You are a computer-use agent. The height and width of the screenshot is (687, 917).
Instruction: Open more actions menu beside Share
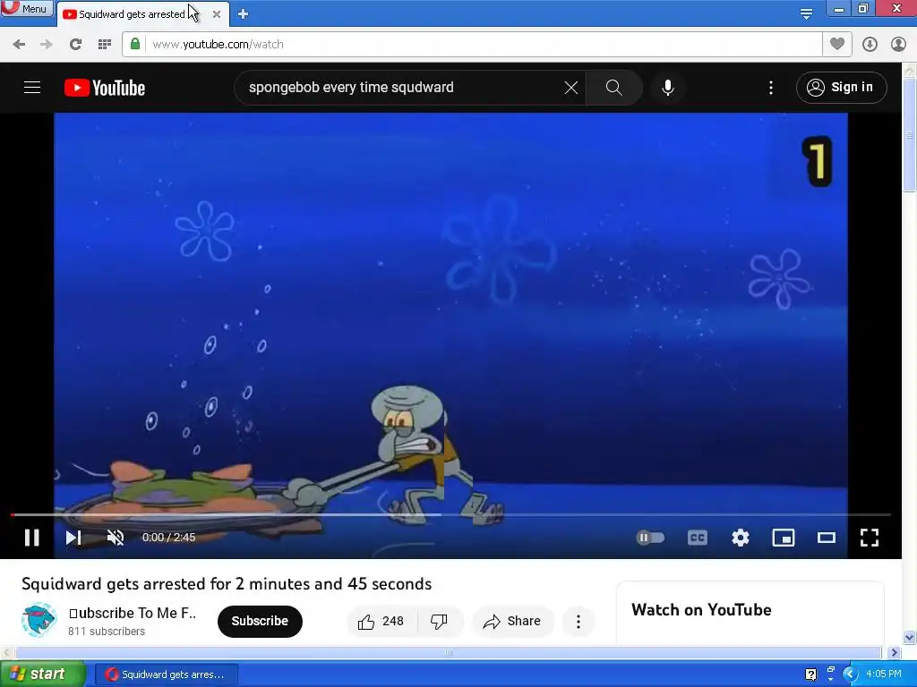pyautogui.click(x=578, y=621)
